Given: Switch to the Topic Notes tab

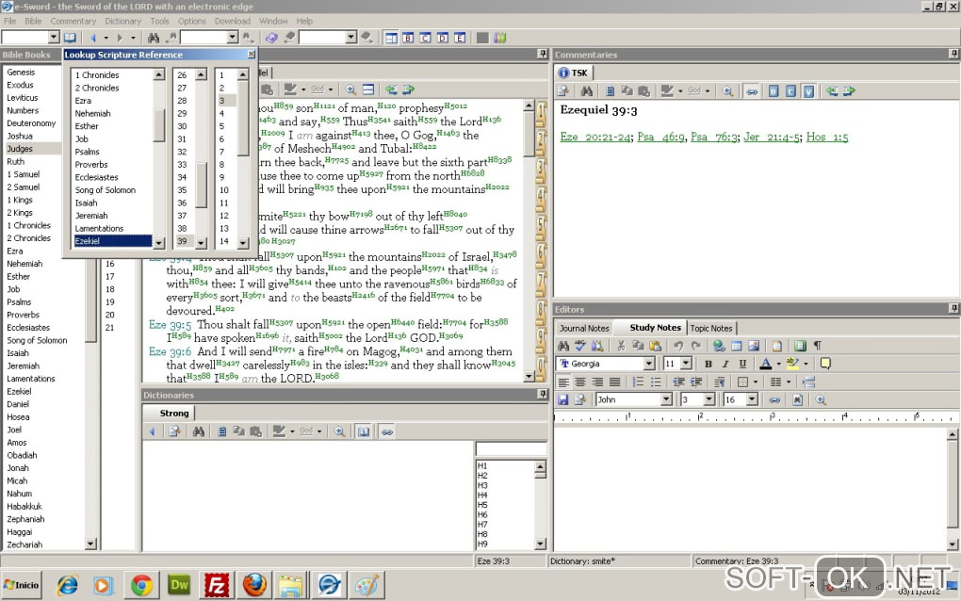Looking at the screenshot, I should [710, 328].
